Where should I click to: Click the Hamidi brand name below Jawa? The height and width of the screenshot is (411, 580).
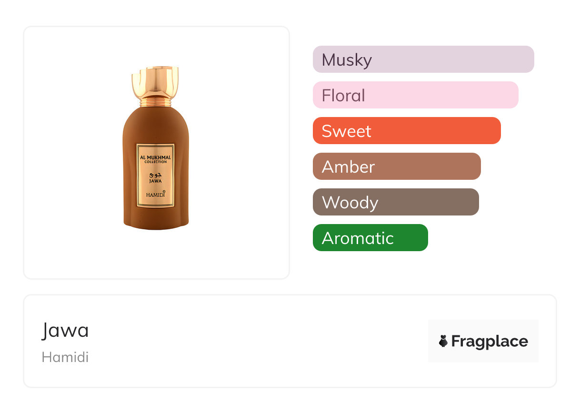(x=65, y=357)
